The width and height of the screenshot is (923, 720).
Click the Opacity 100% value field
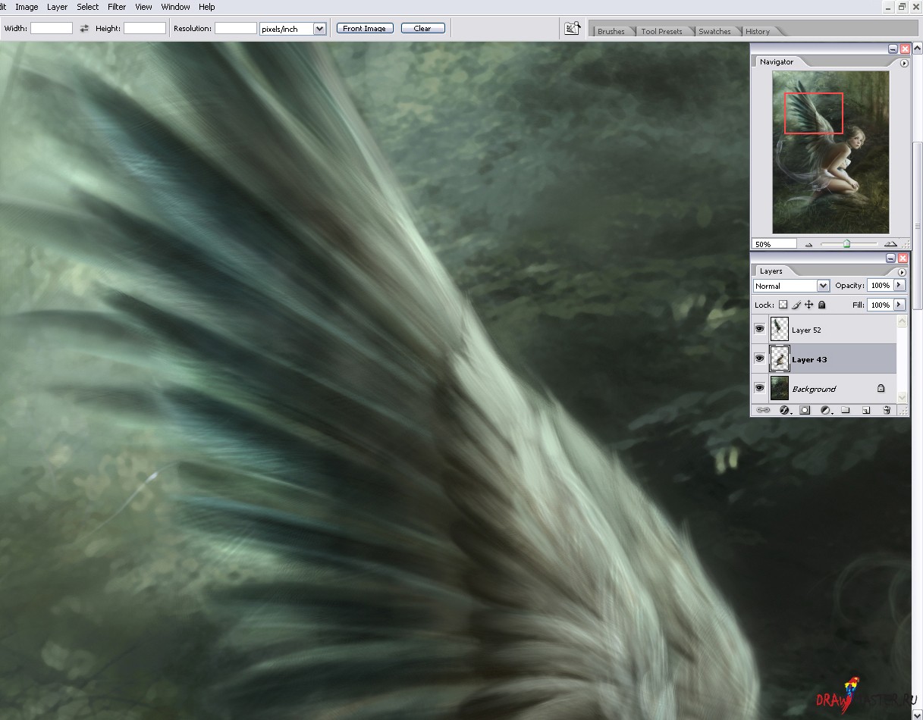point(880,286)
